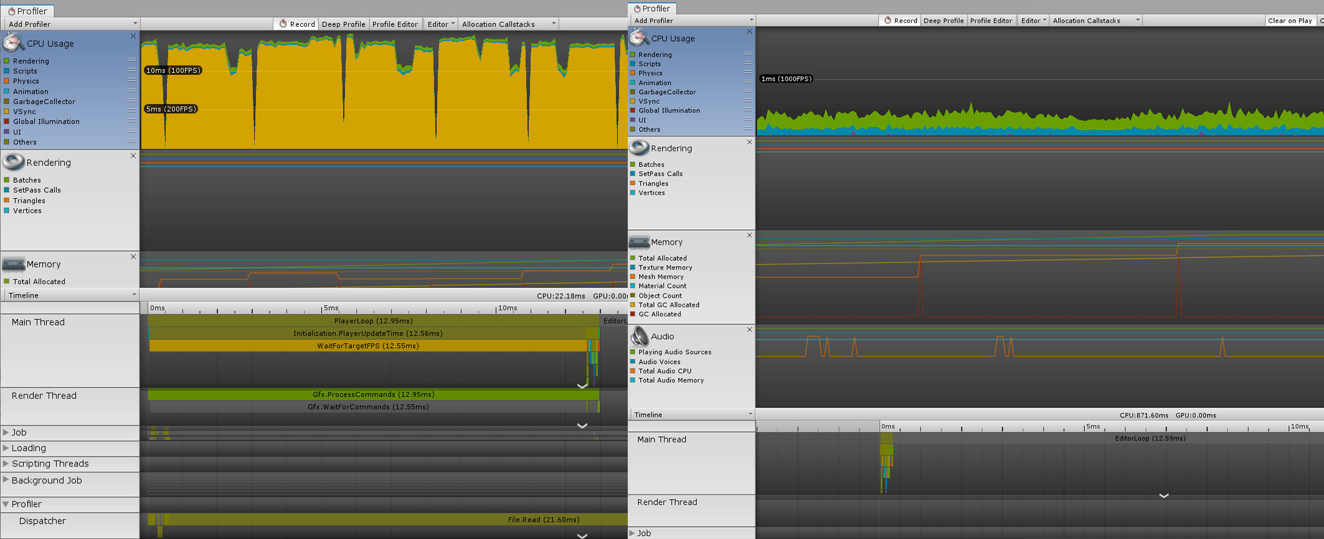Select the Gfx.ProcessCommands (12.95ms) bar
Screen dimensions: 1324x539
pyautogui.click(x=374, y=394)
